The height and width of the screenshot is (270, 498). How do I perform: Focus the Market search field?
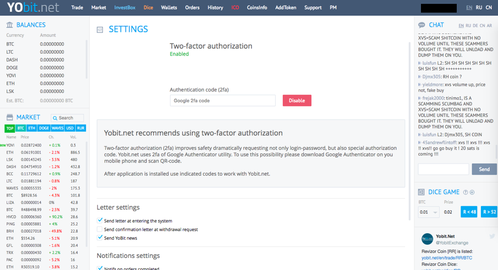tap(67, 118)
